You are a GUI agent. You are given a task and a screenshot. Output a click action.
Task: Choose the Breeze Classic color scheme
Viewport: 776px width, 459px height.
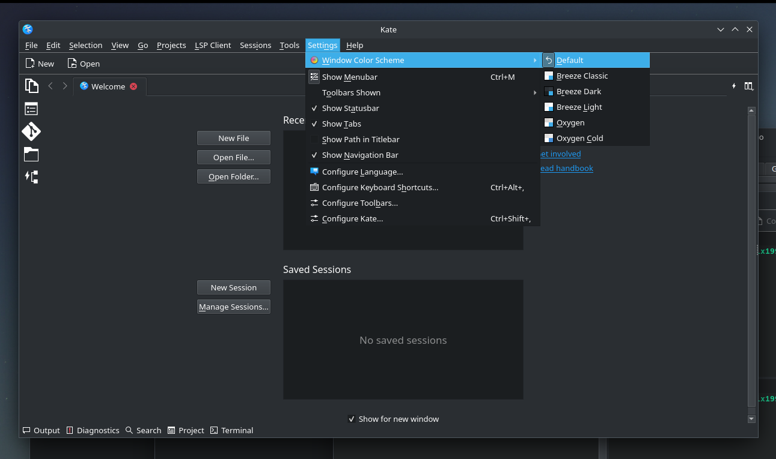596,76
